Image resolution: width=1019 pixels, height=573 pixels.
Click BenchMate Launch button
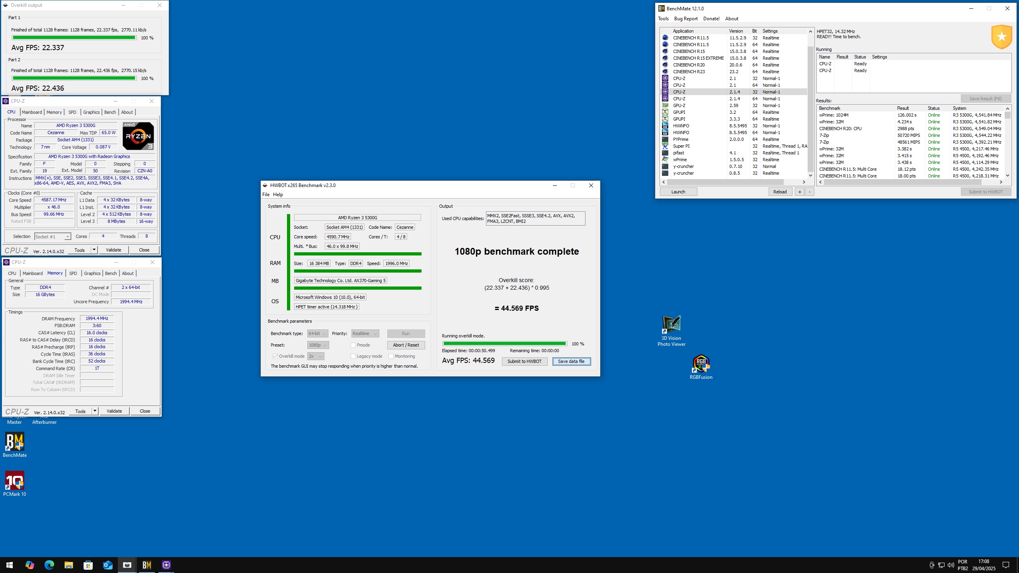click(x=678, y=192)
